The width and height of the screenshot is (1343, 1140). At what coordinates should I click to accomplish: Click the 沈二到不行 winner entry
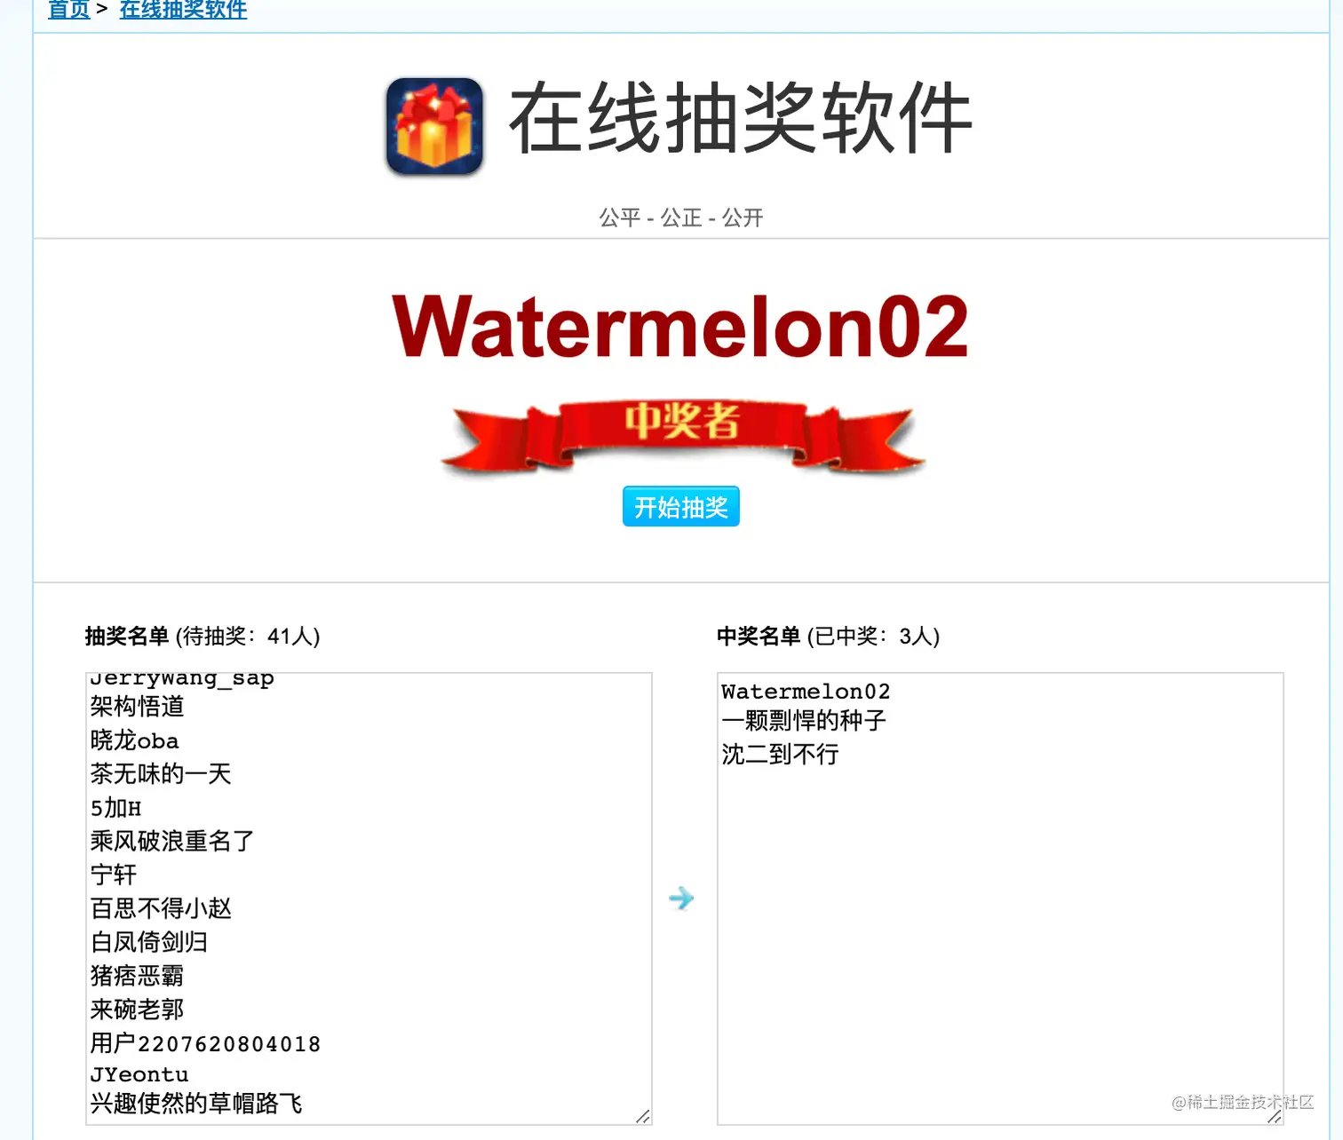tap(780, 755)
